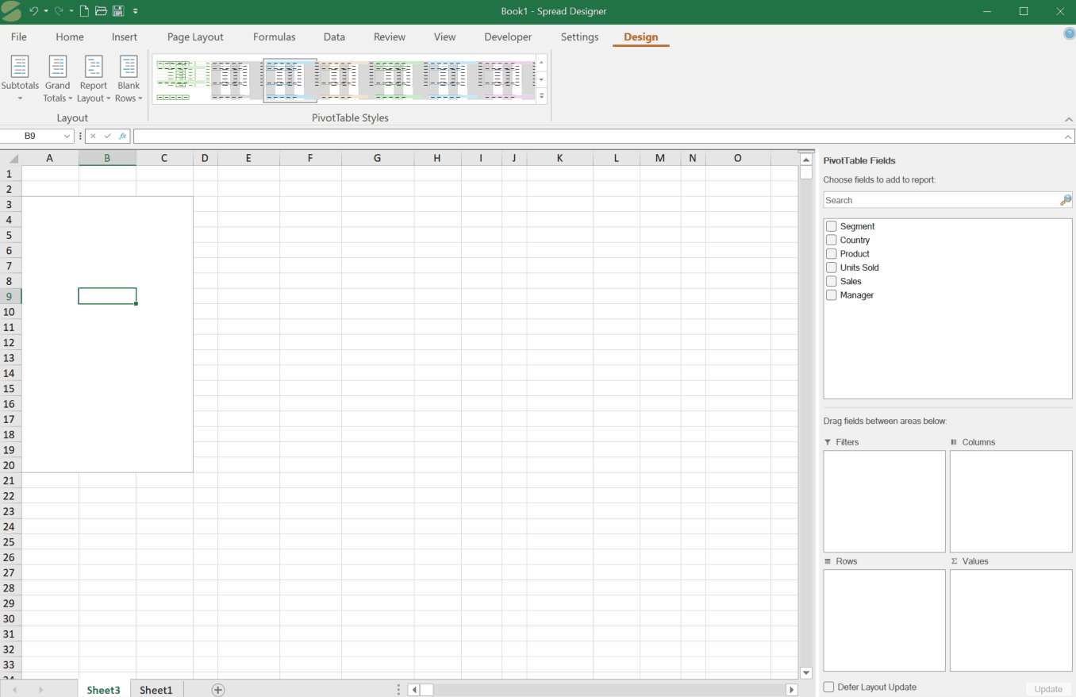Viewport: 1076px width, 697px height.
Task: Click the Undo arrow in title bar
Action: pos(33,11)
